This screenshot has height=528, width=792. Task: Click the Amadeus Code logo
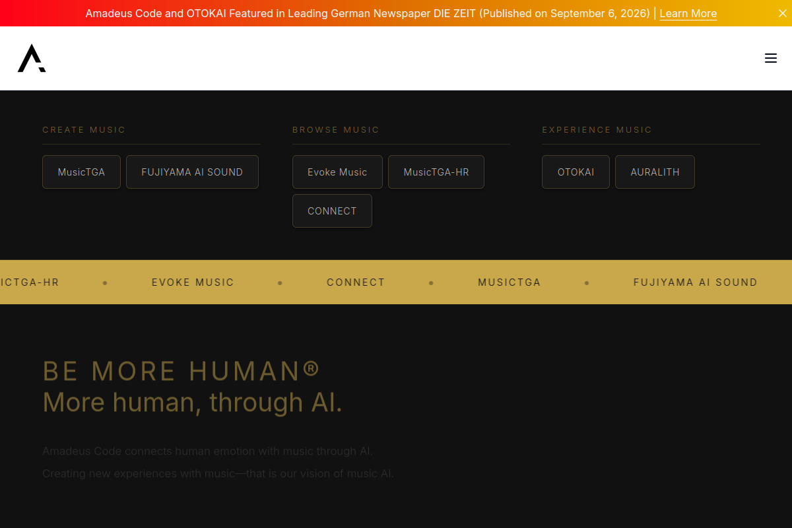[32, 58]
